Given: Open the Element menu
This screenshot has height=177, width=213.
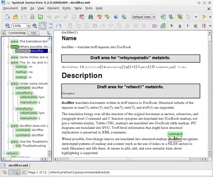Looking at the screenshot, I should (53, 8).
